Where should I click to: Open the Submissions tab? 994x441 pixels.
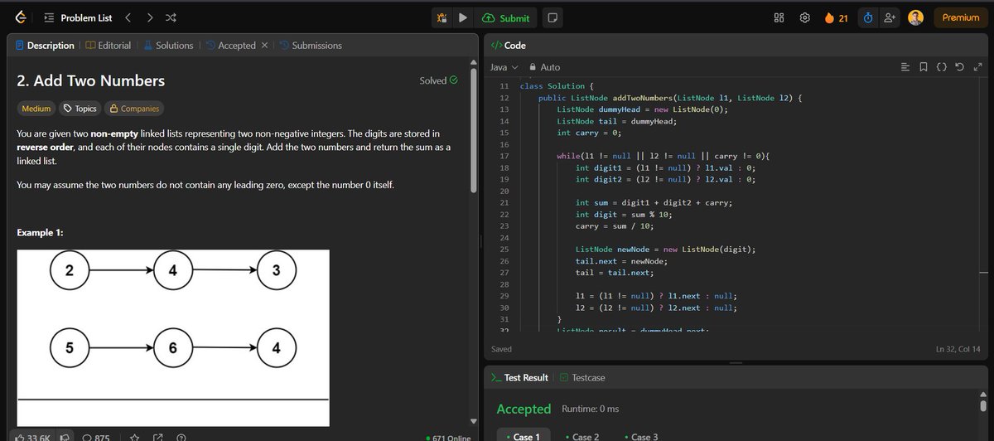click(310, 46)
